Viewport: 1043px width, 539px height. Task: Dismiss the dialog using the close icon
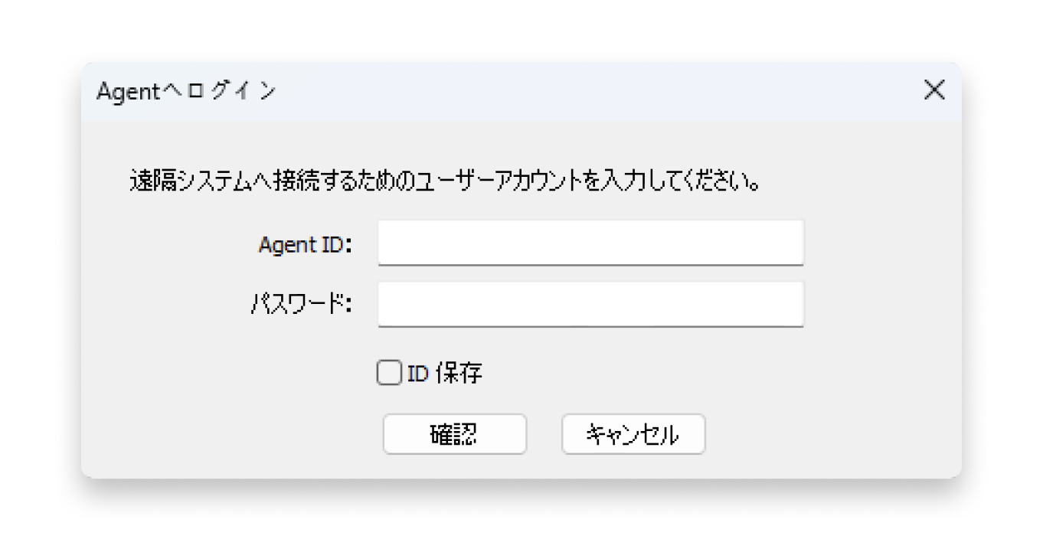click(x=934, y=90)
